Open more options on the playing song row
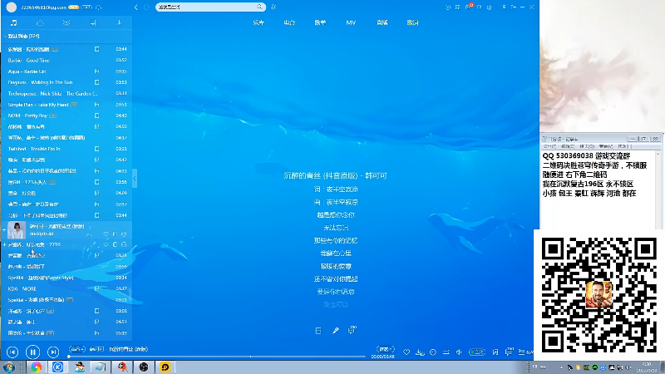 124,234
